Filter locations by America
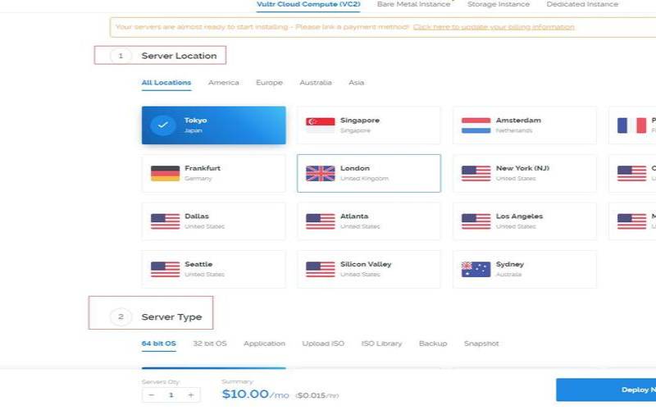The image size is (656, 410). pyautogui.click(x=224, y=83)
